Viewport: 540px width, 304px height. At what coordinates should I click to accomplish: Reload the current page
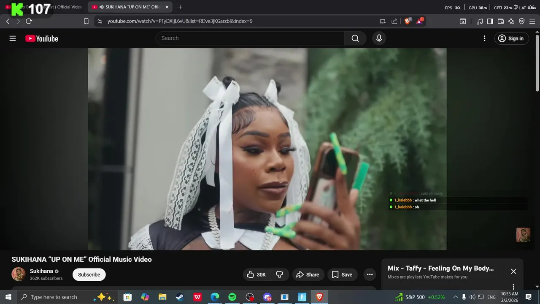click(x=29, y=21)
